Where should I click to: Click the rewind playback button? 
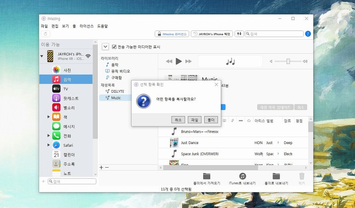(x=169, y=61)
